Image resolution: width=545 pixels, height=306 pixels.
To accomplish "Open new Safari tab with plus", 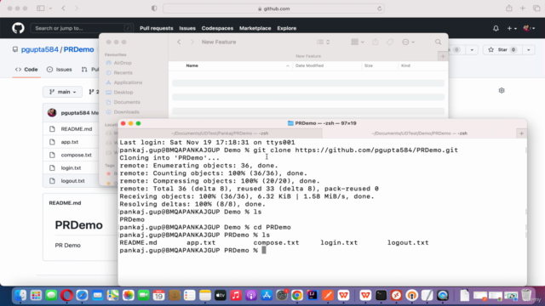I will pyautogui.click(x=522, y=8).
